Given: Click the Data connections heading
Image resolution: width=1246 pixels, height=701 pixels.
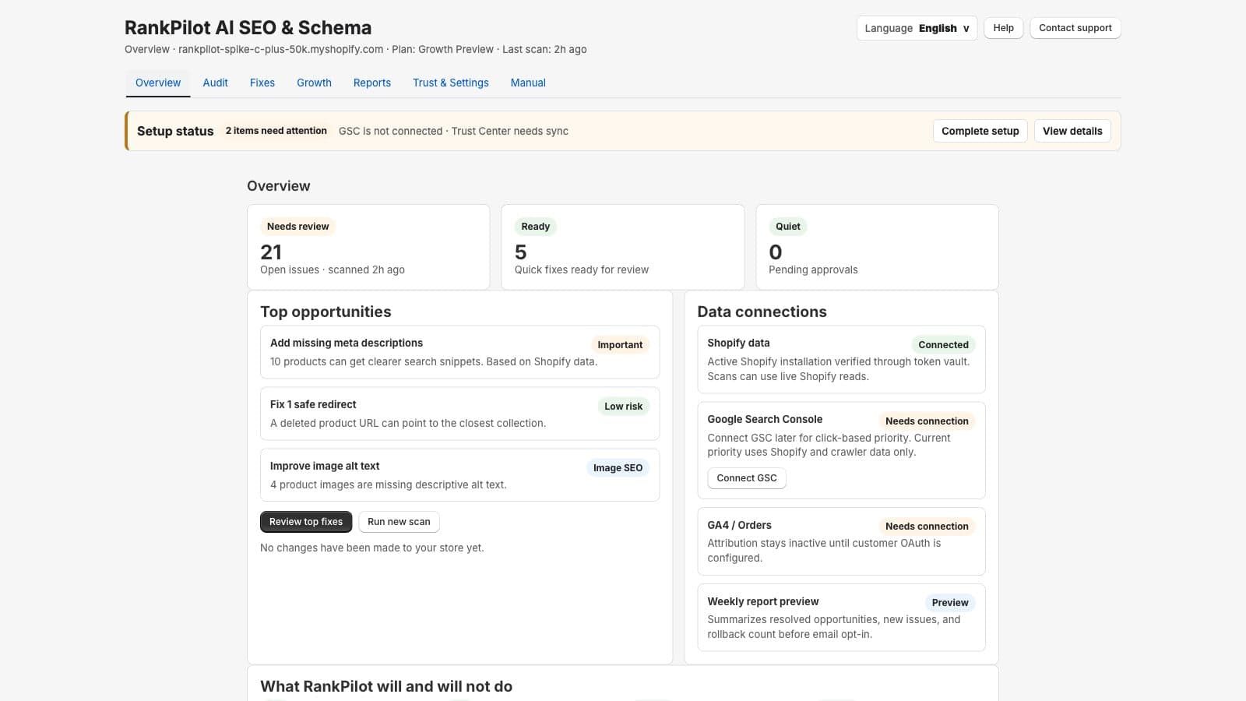Looking at the screenshot, I should 762,312.
